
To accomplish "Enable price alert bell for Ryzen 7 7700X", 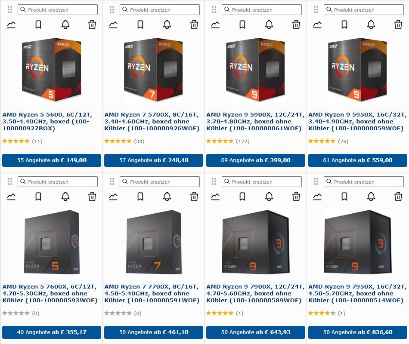I will coord(167,197).
